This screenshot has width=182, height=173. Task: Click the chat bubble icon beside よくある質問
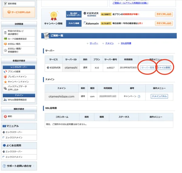(x=4, y=145)
